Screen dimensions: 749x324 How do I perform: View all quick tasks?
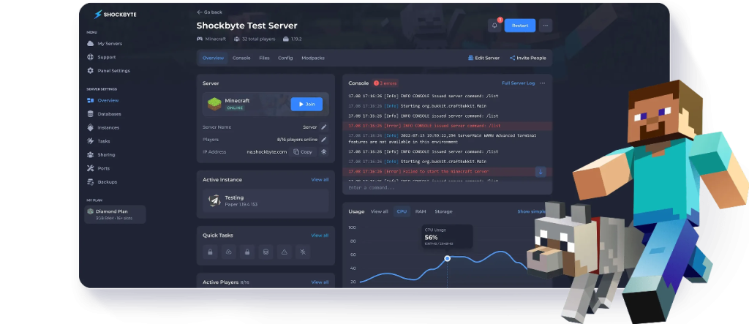pyautogui.click(x=320, y=235)
